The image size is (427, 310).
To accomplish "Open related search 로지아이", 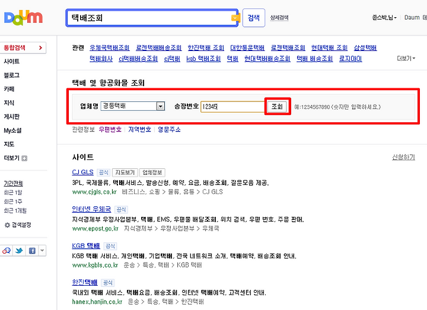I will [350, 59].
